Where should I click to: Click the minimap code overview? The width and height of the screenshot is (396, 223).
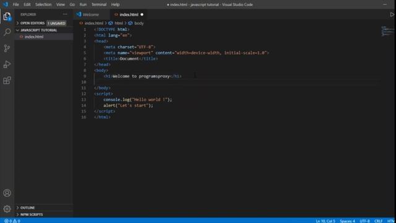coord(387,32)
